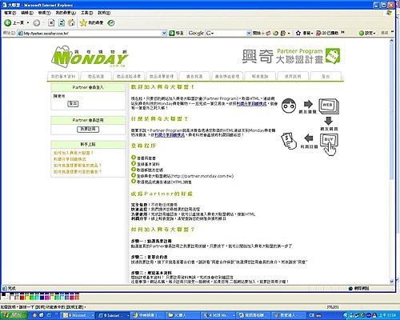Screen dimensions: 400x320
Task: Open fourth orange link in beginner's guide box
Action: (78, 172)
